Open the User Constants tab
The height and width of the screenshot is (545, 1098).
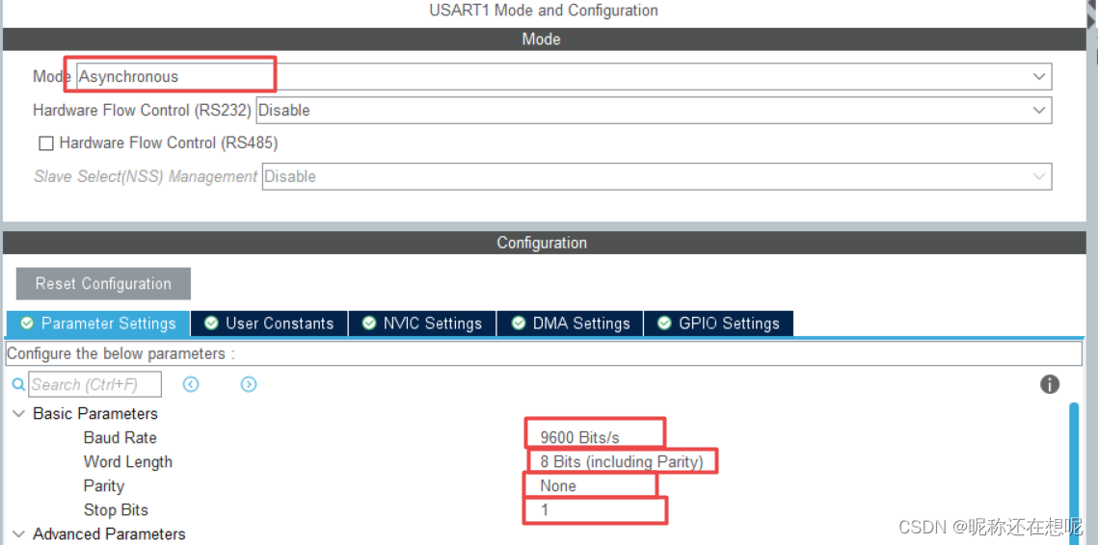pyautogui.click(x=269, y=324)
